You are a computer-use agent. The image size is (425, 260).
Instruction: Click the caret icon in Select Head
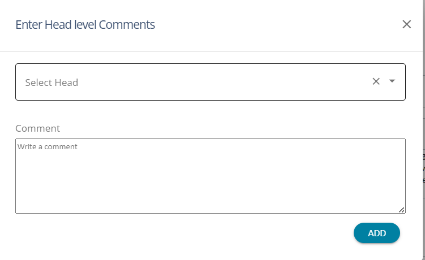[x=392, y=81]
